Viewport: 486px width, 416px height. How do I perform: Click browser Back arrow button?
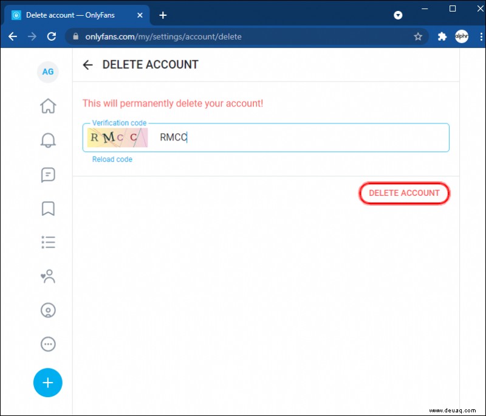pyautogui.click(x=13, y=36)
